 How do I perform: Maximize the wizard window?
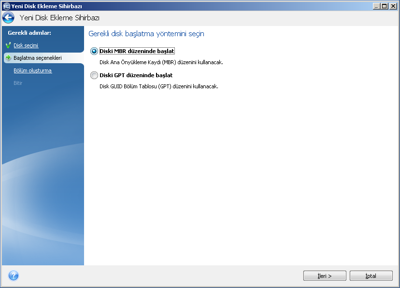click(x=384, y=6)
